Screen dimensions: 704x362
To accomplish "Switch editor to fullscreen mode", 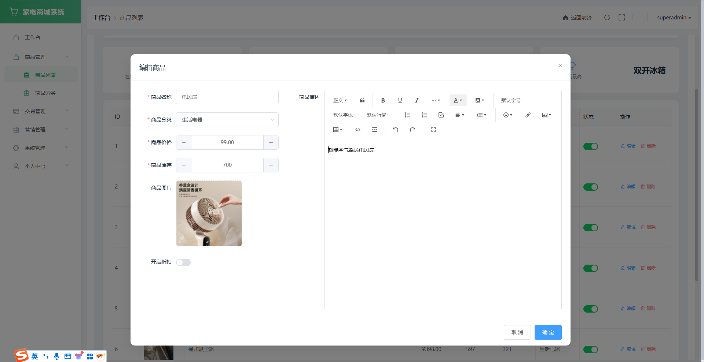I will pos(433,130).
